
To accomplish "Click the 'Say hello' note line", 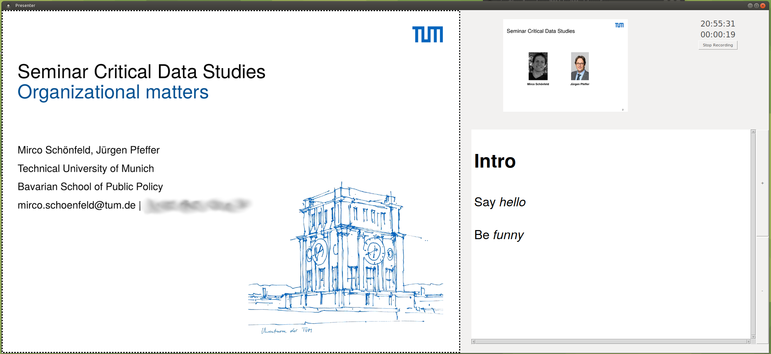I will (500, 202).
